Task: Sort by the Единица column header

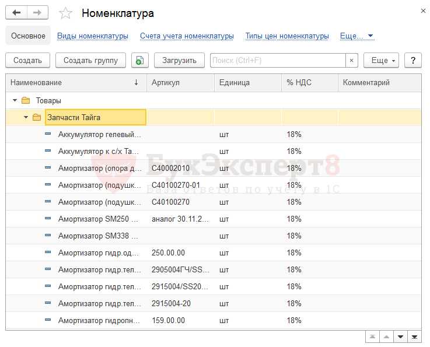Action: coord(248,82)
